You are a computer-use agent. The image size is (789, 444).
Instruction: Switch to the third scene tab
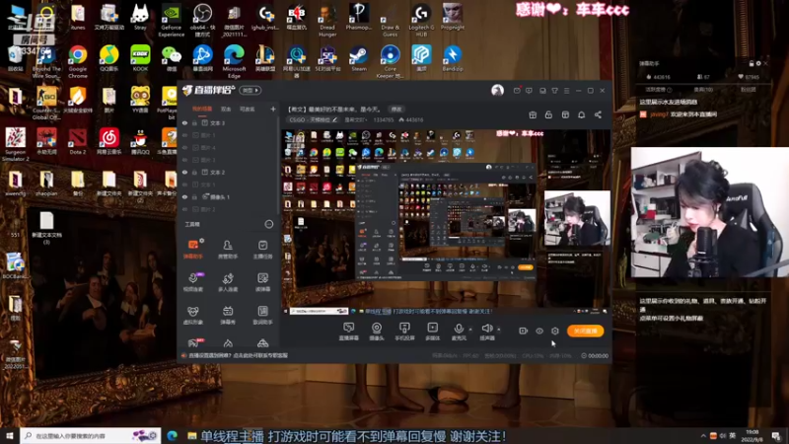247,109
